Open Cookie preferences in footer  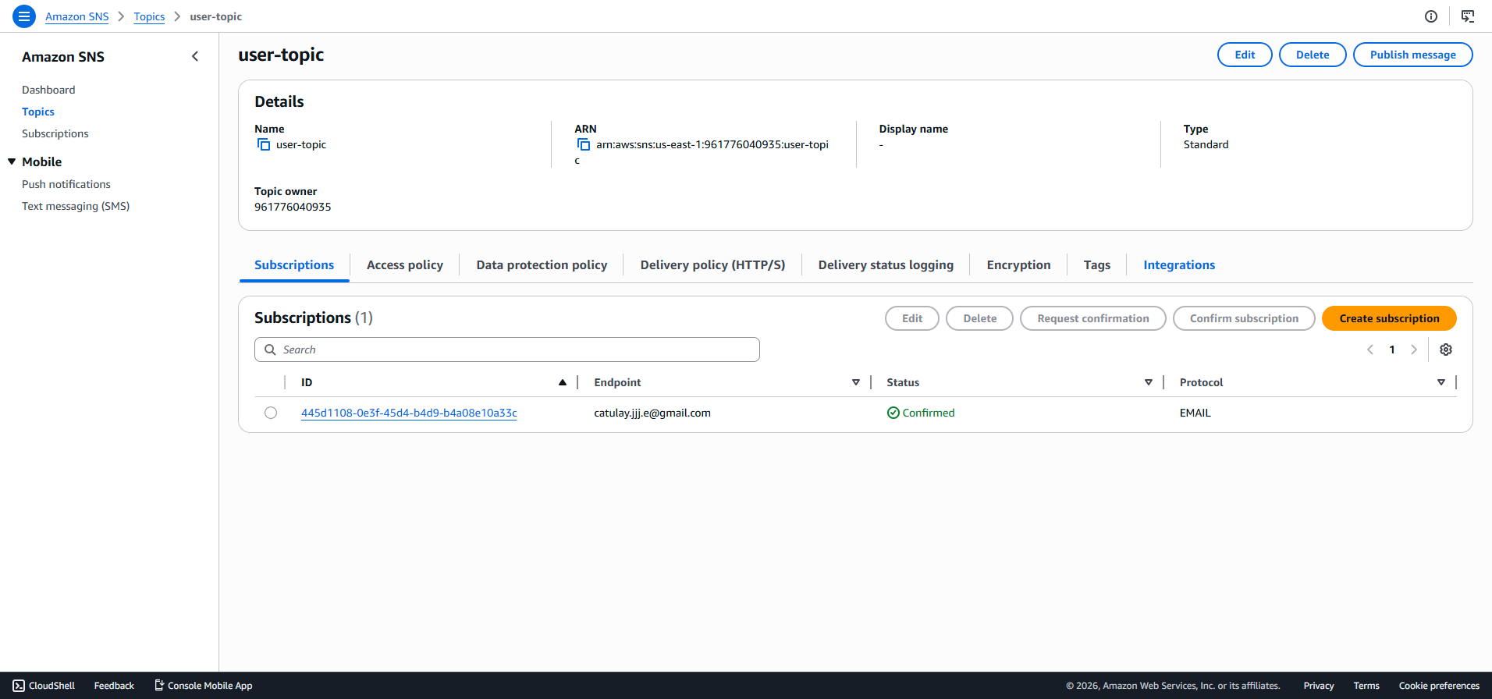(1439, 686)
